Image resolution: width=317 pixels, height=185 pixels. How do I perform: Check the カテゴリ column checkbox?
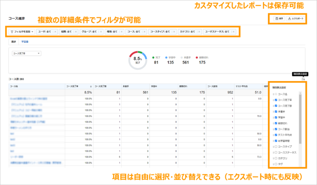click(x=276, y=158)
